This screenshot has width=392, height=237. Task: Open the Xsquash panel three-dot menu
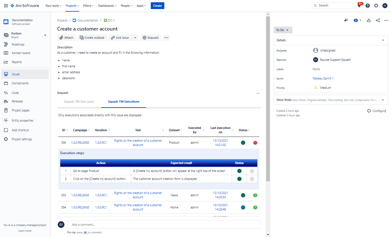pyautogui.click(x=258, y=93)
